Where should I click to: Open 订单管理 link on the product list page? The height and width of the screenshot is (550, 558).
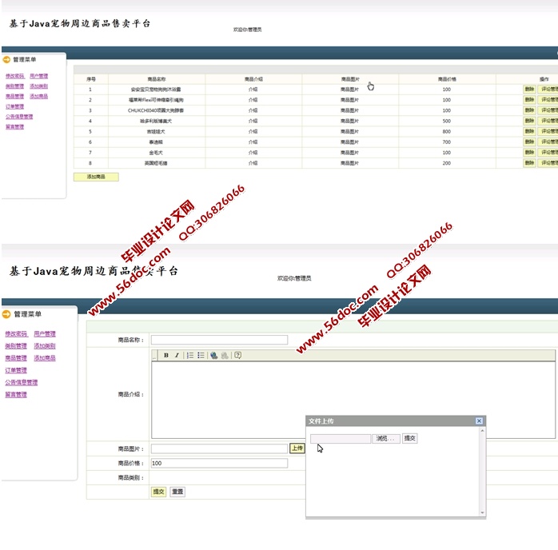pyautogui.click(x=15, y=106)
